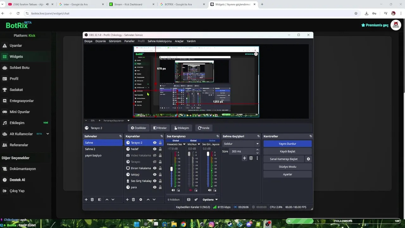This screenshot has height=228, width=405.
Task: Open preview scaling dropdown arrow
Action: tap(128, 121)
